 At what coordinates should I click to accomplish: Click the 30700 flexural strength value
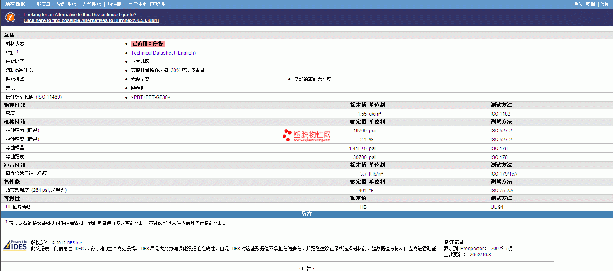pos(360,157)
